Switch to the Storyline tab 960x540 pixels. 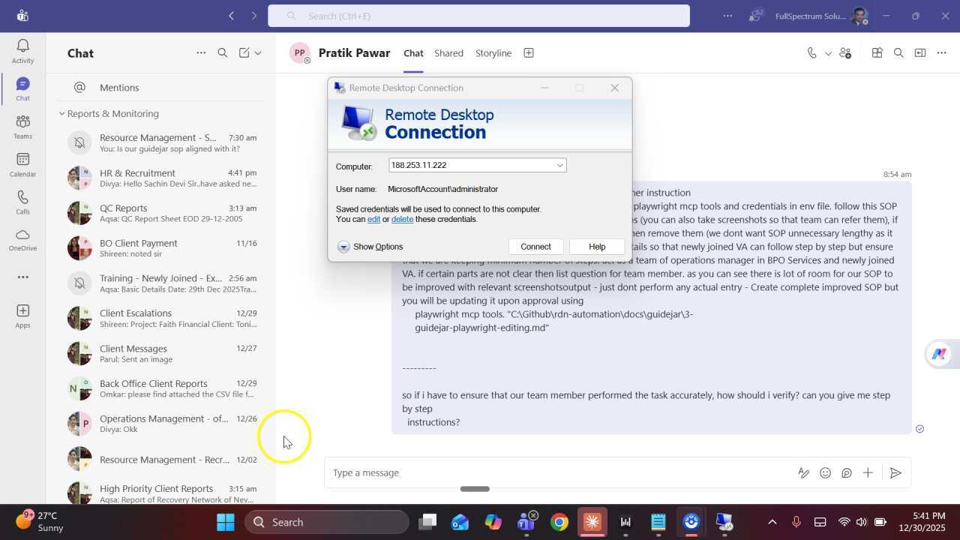click(x=493, y=53)
